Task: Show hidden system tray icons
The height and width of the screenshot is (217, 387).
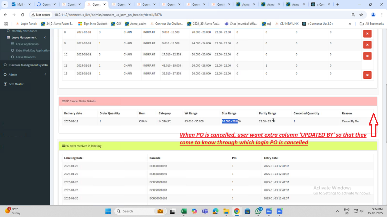Action: (x=337, y=211)
